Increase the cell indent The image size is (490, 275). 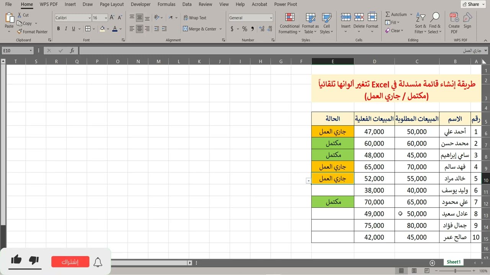click(x=165, y=29)
